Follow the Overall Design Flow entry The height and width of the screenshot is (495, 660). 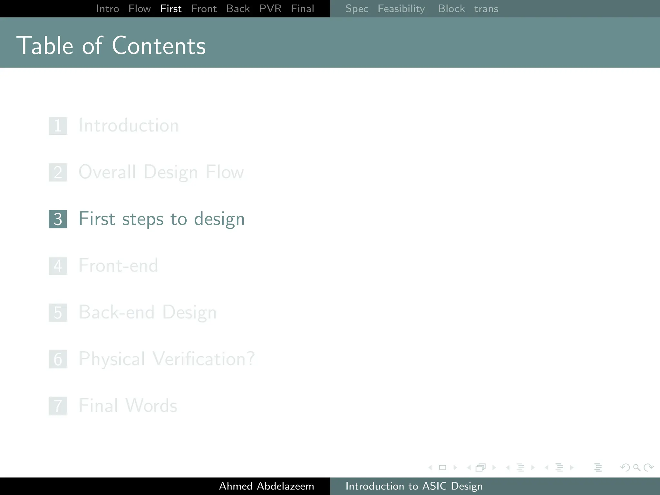point(161,172)
